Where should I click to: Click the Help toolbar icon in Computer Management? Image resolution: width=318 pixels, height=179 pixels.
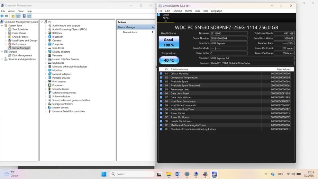coord(24,16)
